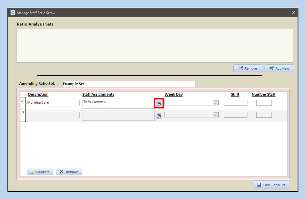
Task: Click the new row asterisk selector
Action: [x=23, y=116]
